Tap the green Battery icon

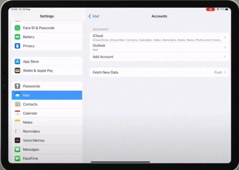17,37
